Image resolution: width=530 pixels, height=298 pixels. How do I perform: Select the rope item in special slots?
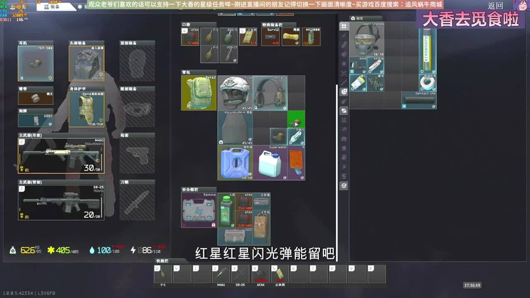coord(291,36)
